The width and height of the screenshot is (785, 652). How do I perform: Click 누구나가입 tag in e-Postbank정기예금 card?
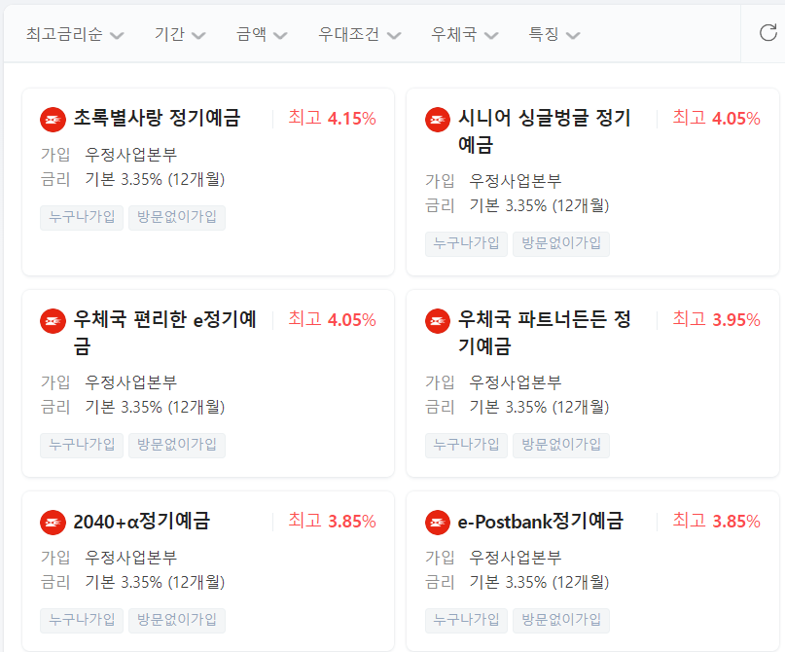click(466, 621)
